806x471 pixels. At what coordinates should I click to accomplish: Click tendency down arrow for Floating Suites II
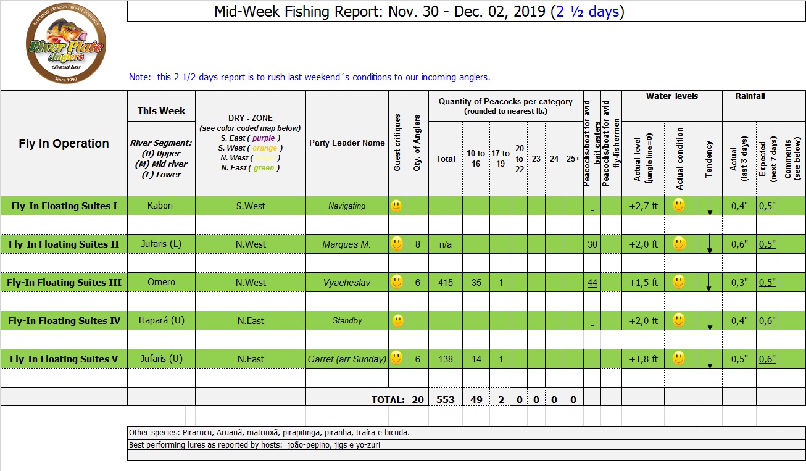(x=710, y=244)
